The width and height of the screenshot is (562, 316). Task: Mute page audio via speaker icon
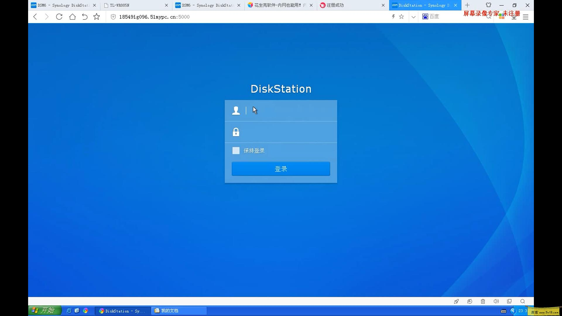pyautogui.click(x=496, y=301)
